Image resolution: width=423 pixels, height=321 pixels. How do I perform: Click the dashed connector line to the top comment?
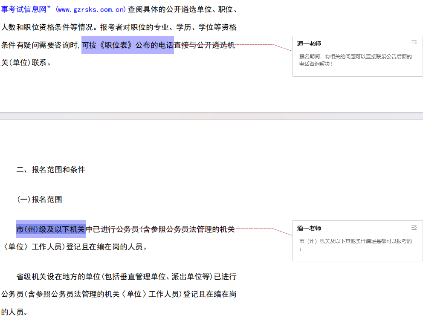point(273,45)
